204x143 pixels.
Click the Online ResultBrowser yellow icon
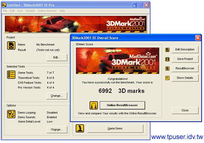pos(94,105)
